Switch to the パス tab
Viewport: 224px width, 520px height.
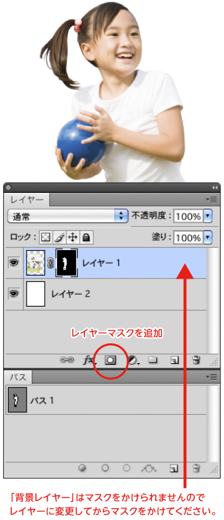pyautogui.click(x=18, y=378)
